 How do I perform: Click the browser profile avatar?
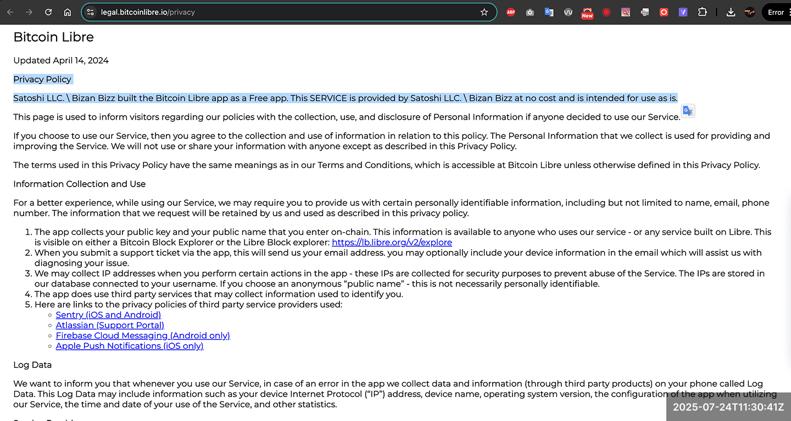[749, 12]
